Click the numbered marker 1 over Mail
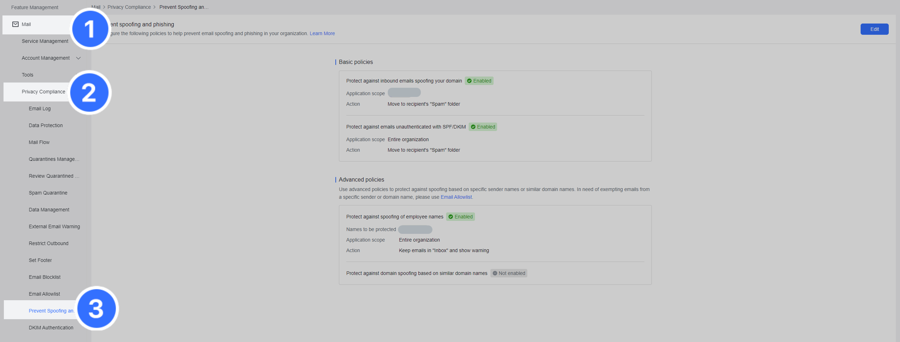Screen dimensions: 900x342 tap(90, 29)
